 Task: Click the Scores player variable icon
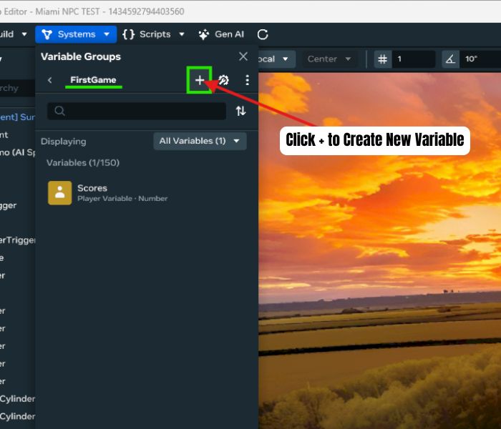pos(59,192)
